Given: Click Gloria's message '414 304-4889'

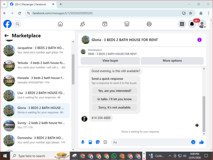Looking at the screenshot, I should pos(101,118).
